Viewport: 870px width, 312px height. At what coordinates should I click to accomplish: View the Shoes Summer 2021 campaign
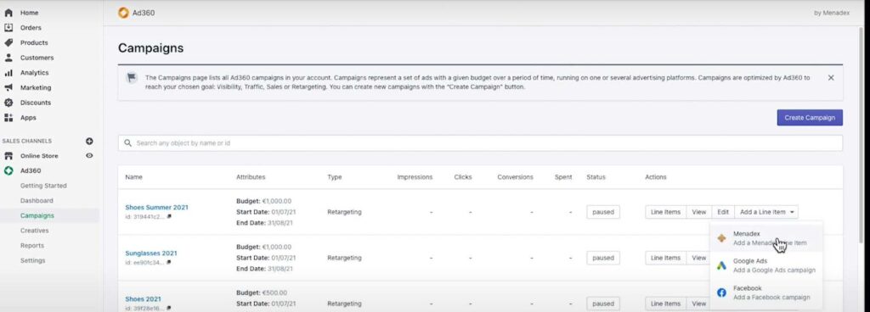point(698,212)
